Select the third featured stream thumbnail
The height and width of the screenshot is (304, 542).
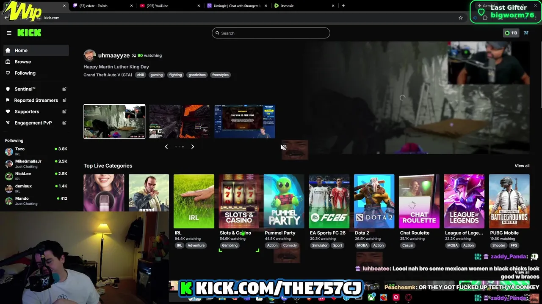click(x=244, y=122)
